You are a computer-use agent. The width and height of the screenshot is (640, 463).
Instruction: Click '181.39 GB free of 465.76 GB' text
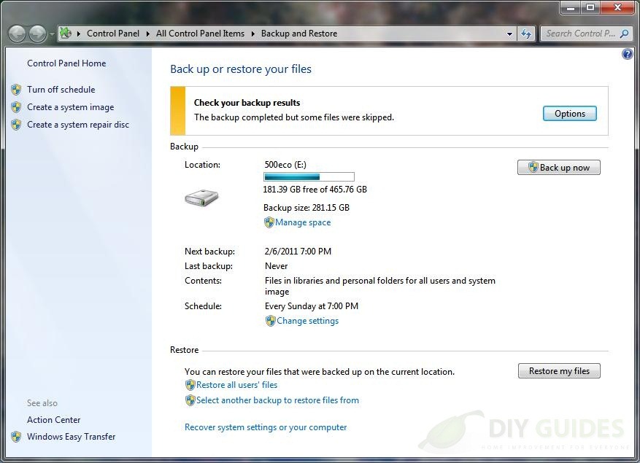pos(315,190)
